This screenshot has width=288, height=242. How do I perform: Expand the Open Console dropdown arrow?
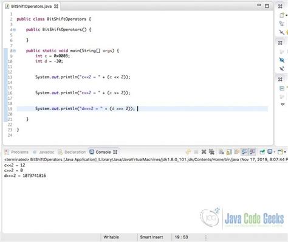(x=285, y=152)
